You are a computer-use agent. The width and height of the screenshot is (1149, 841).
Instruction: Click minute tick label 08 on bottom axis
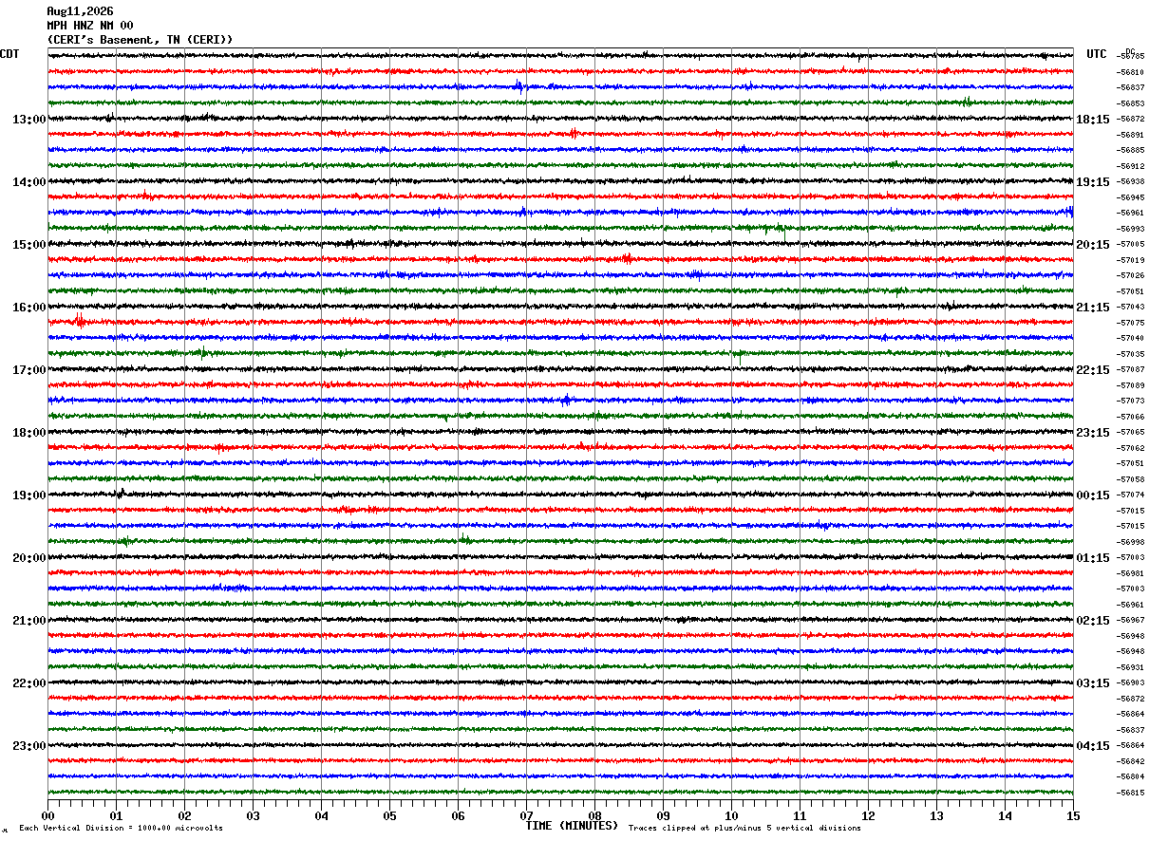594,816
